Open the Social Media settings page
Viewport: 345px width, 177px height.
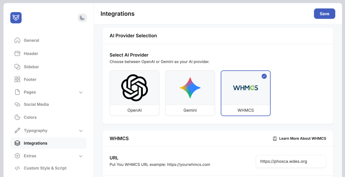[36, 104]
